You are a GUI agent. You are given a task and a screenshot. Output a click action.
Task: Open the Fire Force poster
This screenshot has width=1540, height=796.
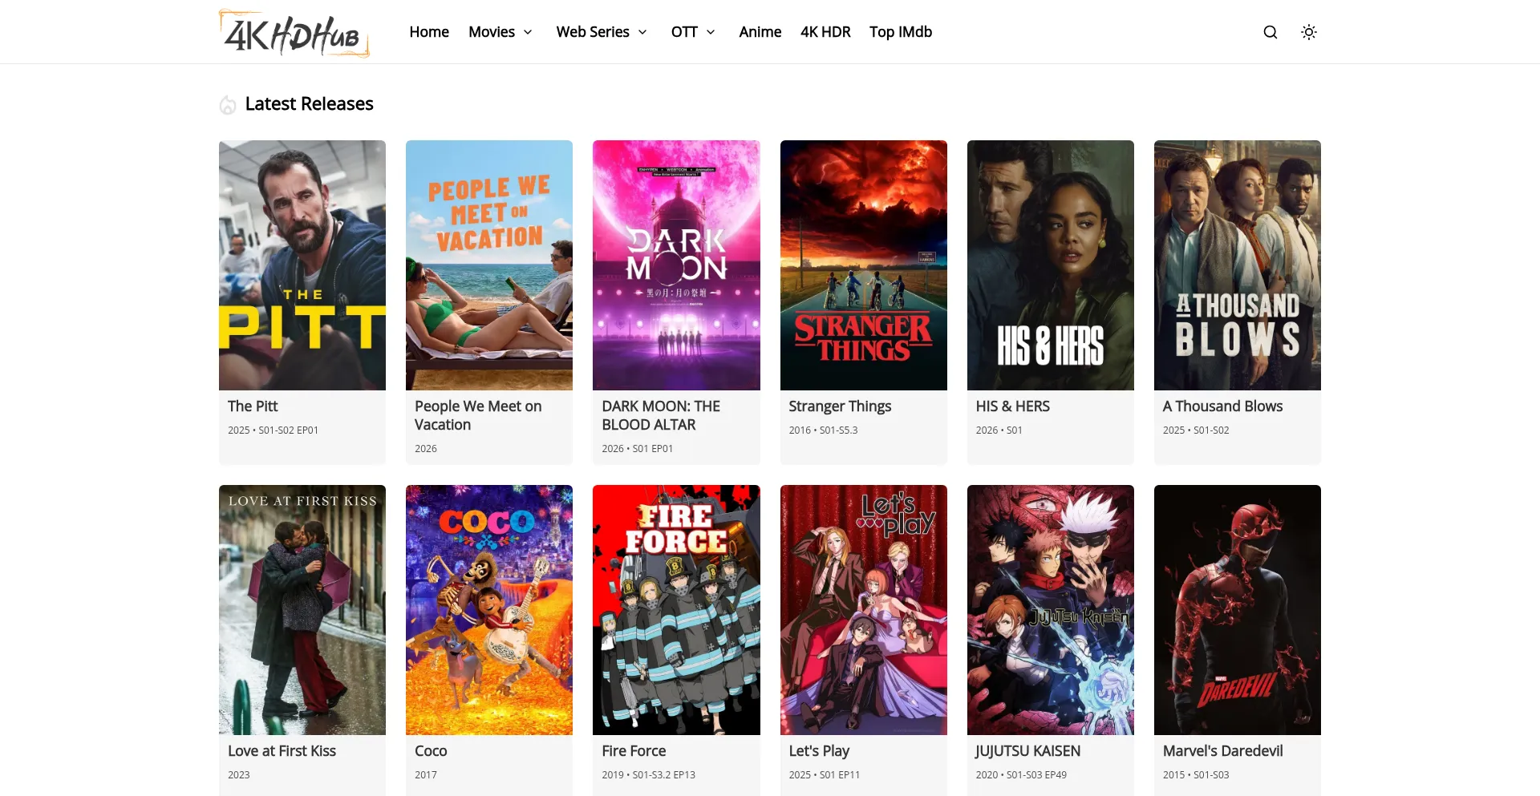click(676, 610)
